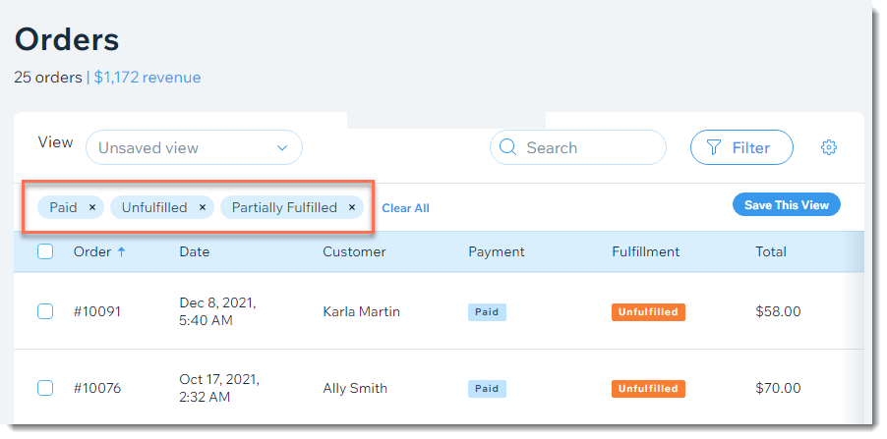The height and width of the screenshot is (439, 887).
Task: Open table settings gear icon
Action: click(x=828, y=147)
